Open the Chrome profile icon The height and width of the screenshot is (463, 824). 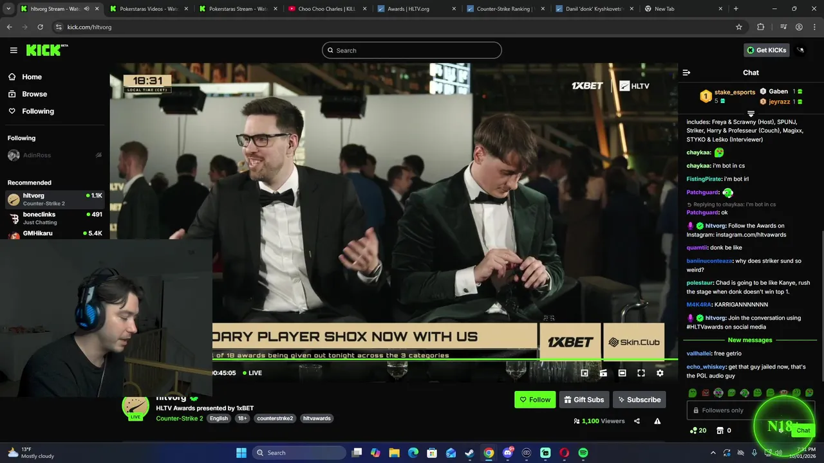[x=799, y=27]
